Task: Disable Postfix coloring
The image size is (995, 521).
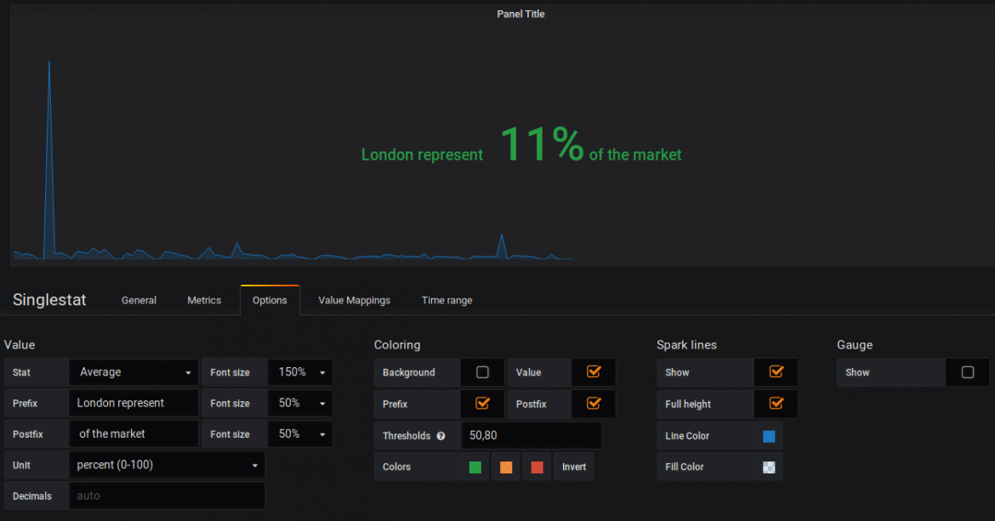Action: click(x=593, y=404)
